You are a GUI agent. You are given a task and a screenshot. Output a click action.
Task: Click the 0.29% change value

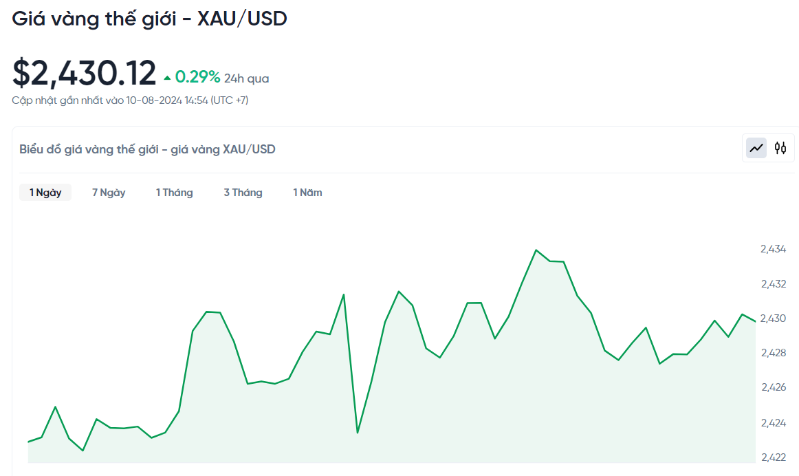click(197, 77)
